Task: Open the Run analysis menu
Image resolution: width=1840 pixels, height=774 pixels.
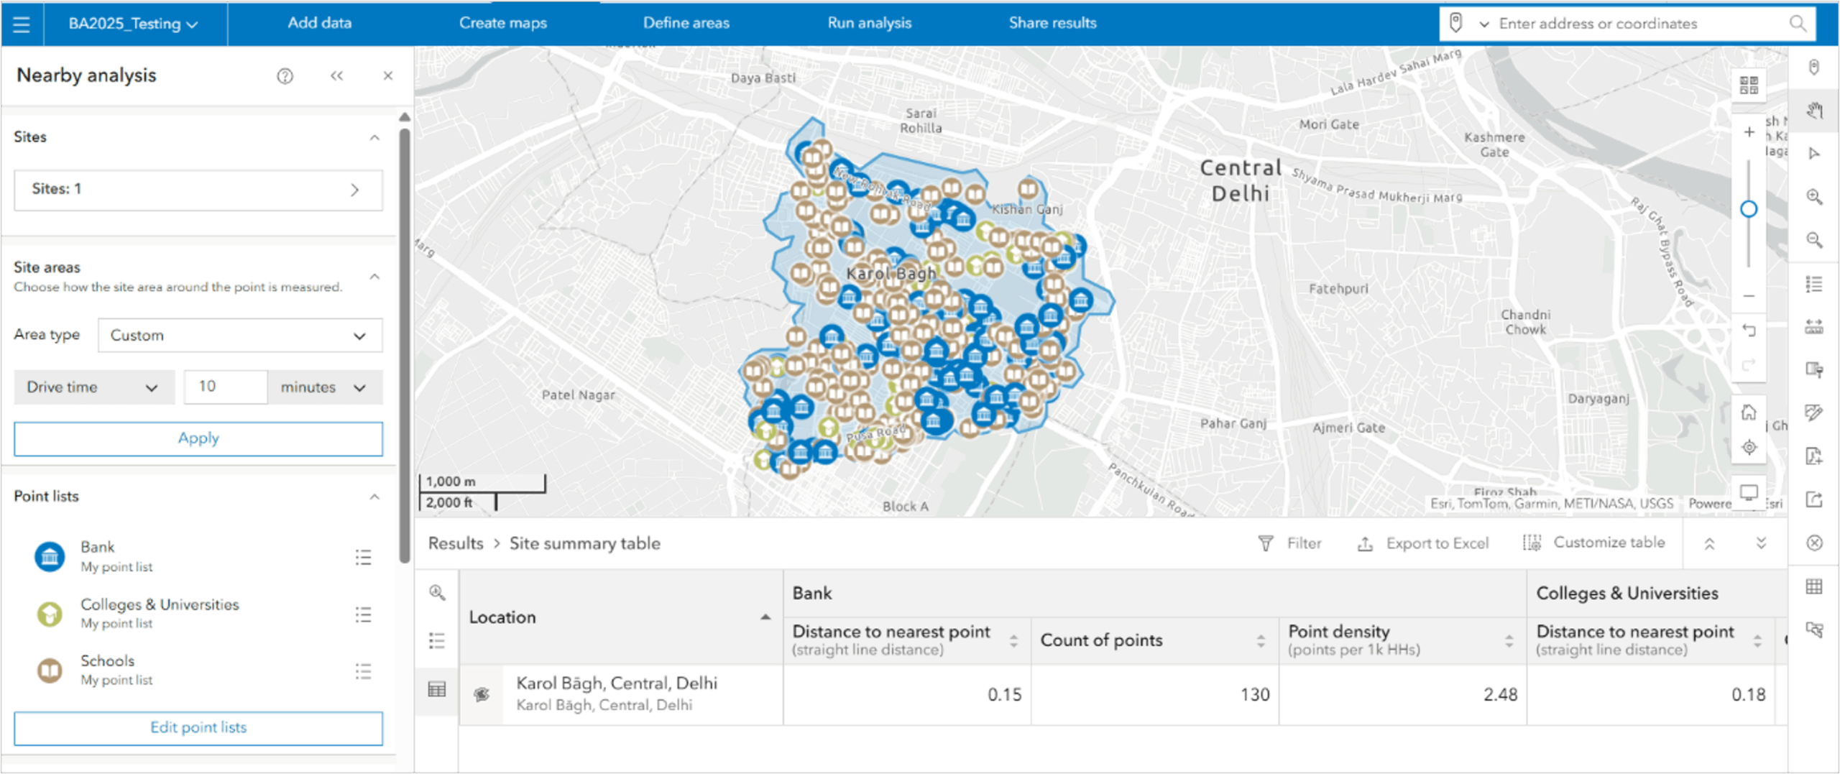Action: click(x=869, y=23)
